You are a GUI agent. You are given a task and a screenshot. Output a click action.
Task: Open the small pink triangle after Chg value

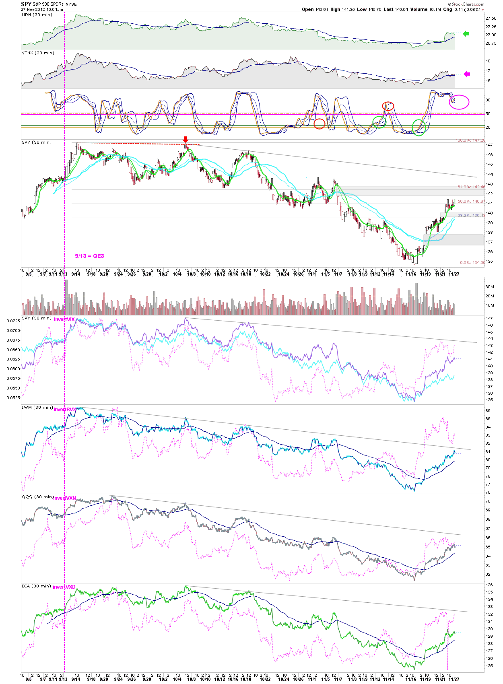coord(483,10)
